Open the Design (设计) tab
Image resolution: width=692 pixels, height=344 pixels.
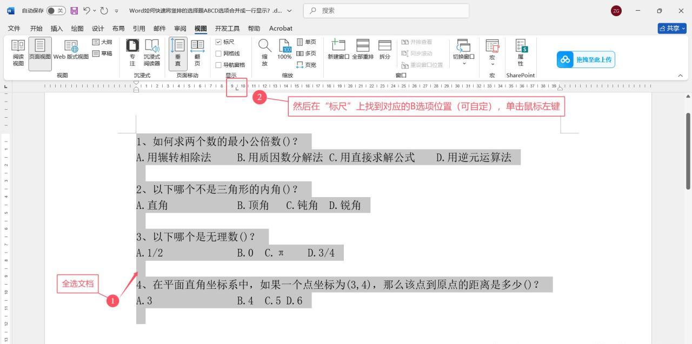pos(98,29)
